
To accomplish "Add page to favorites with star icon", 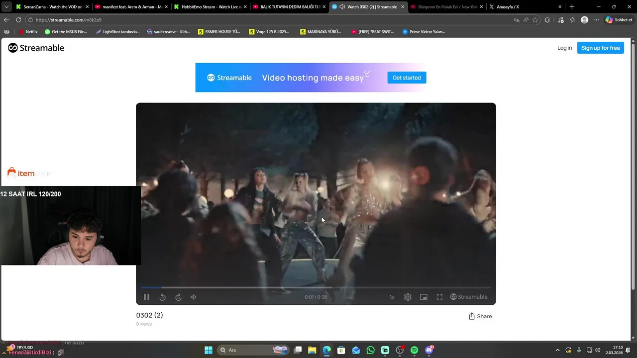I will coord(535,20).
